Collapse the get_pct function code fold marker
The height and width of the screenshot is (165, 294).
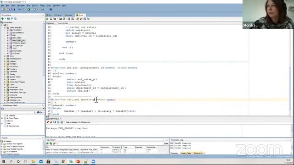point(52,68)
